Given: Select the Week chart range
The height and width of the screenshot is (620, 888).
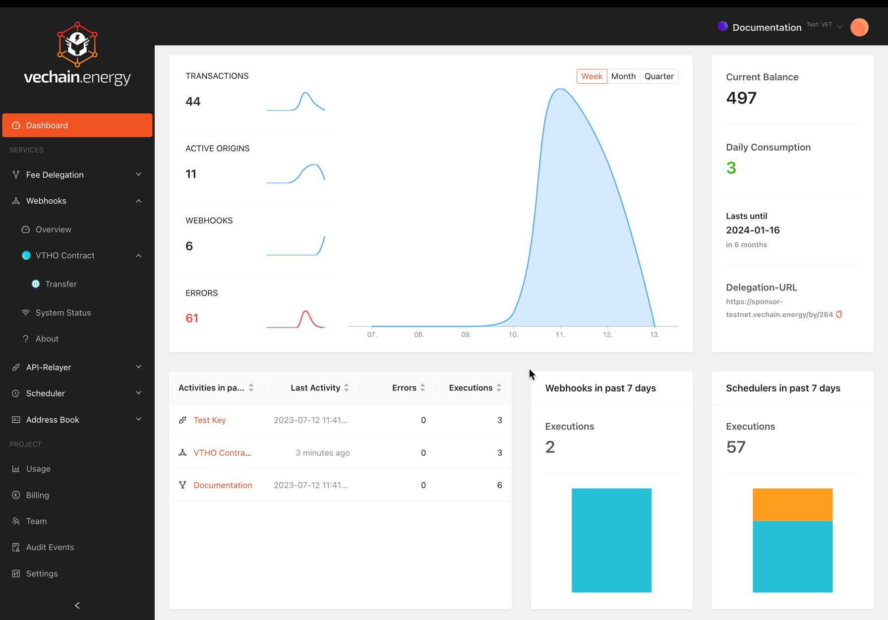Looking at the screenshot, I should 592,76.
